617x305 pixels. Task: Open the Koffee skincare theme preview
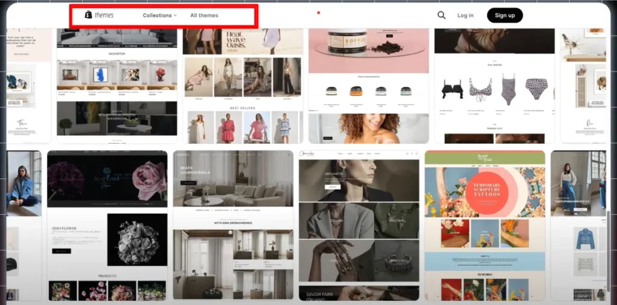(369, 85)
